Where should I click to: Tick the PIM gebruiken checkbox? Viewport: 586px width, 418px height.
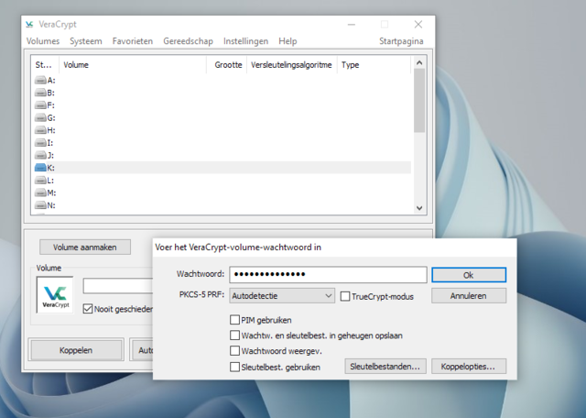pyautogui.click(x=234, y=320)
